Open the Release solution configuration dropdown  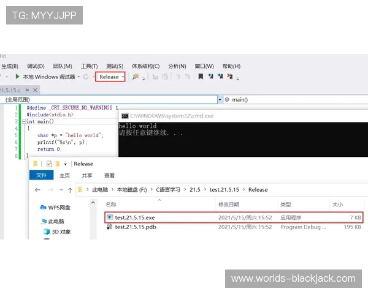110,77
